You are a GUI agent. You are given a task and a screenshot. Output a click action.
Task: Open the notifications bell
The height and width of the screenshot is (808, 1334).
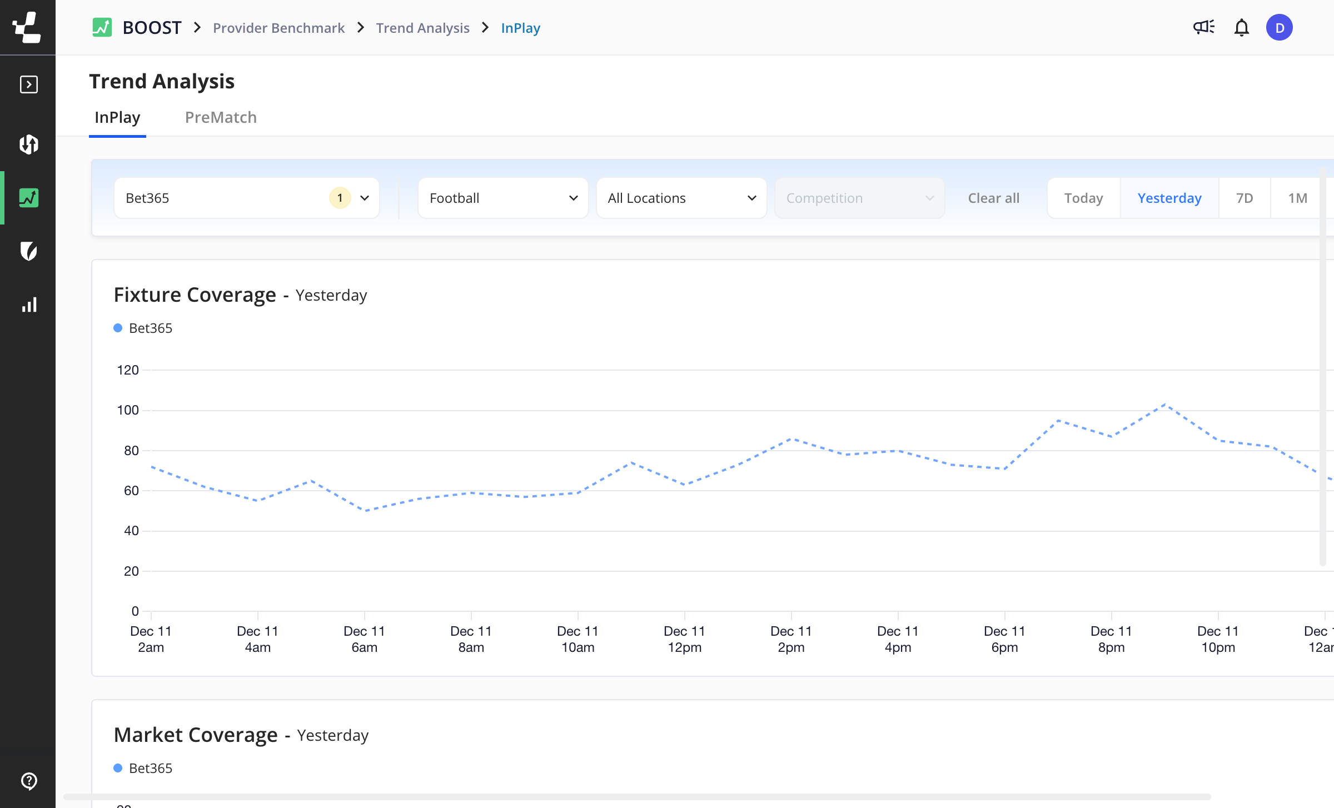click(x=1242, y=27)
